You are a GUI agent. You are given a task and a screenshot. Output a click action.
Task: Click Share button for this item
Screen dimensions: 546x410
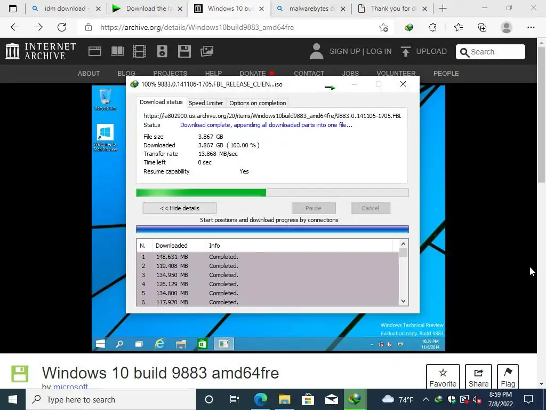click(478, 377)
